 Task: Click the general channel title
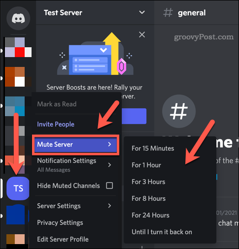click(192, 13)
